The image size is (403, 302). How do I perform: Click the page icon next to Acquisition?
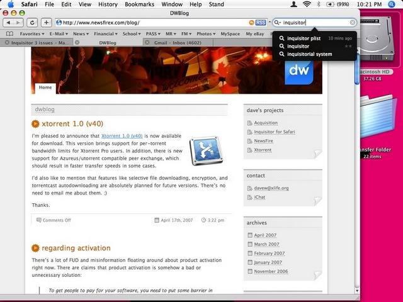click(x=249, y=123)
